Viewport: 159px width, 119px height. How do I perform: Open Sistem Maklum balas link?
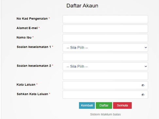105,114
